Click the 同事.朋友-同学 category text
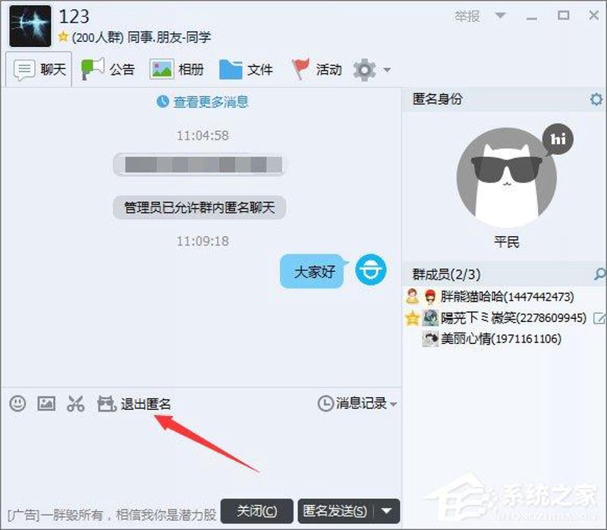Screen dimensions: 607x530 (x=169, y=37)
